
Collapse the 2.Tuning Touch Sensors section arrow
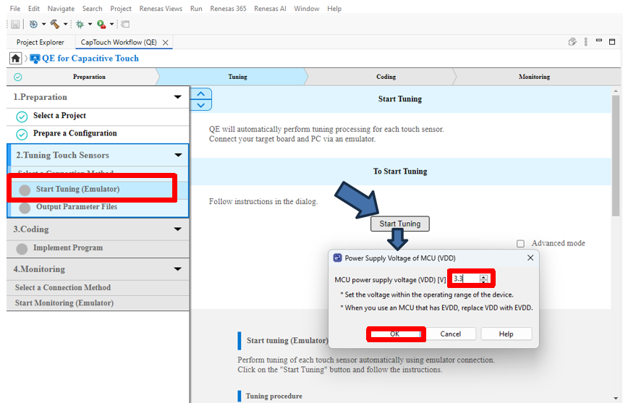[179, 155]
